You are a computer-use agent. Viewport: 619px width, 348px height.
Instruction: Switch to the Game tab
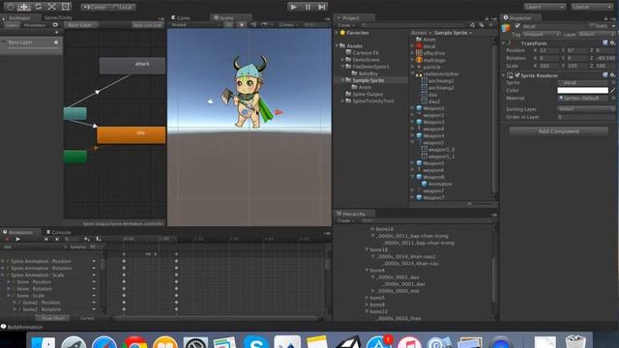pyautogui.click(x=181, y=17)
